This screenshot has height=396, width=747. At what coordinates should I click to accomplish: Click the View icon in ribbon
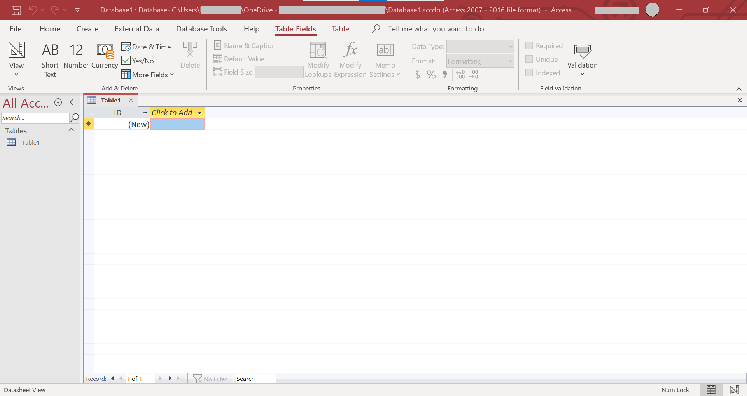point(17,50)
